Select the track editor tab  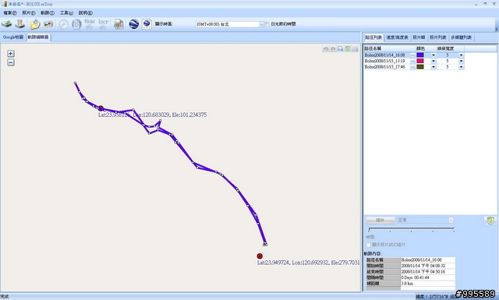[x=38, y=37]
